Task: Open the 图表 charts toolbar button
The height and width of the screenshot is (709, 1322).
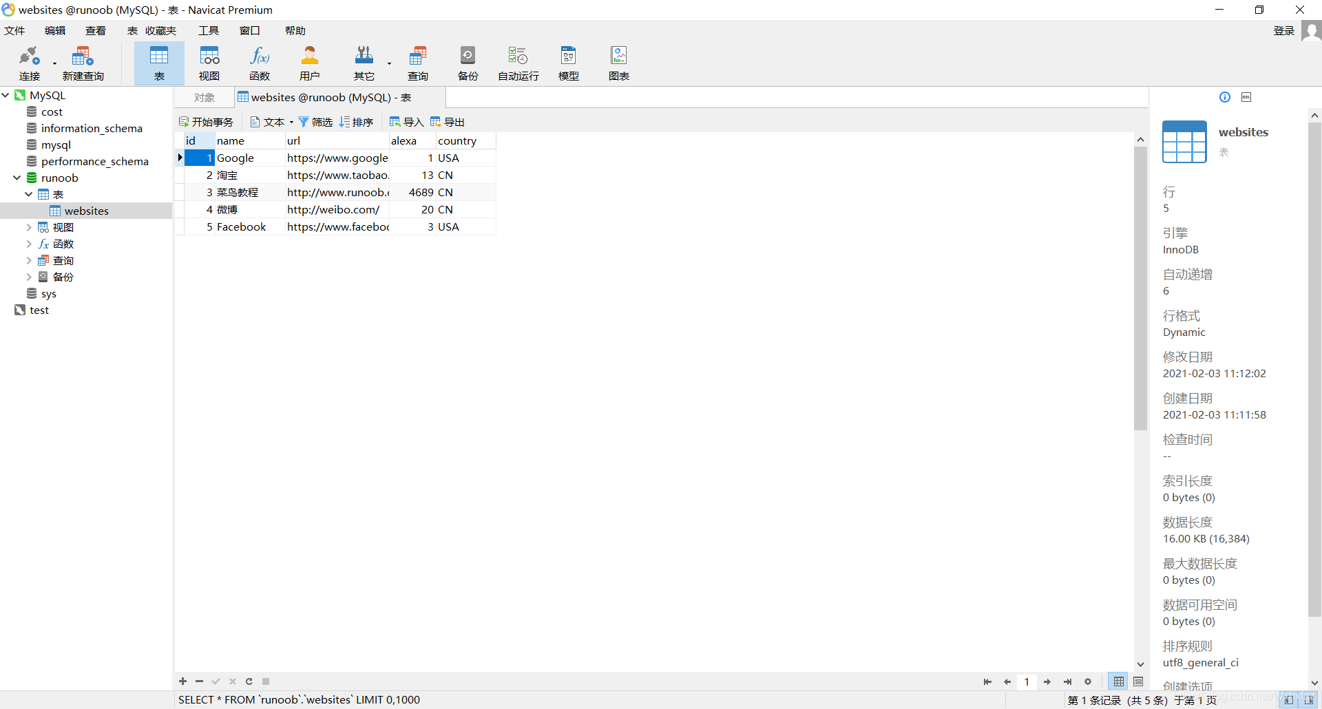Action: 619,63
